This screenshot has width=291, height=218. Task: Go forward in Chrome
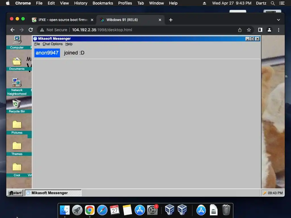22,30
